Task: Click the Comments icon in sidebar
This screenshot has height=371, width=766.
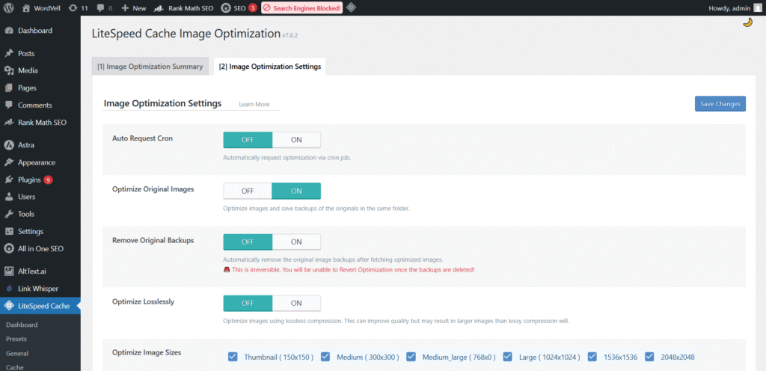Action: pyautogui.click(x=8, y=105)
